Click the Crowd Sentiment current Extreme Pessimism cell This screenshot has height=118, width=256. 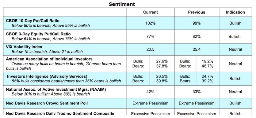pyautogui.click(x=150, y=103)
